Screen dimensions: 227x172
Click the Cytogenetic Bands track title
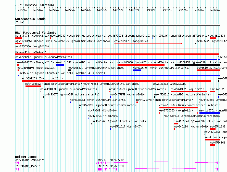pyautogui.click(x=30, y=19)
